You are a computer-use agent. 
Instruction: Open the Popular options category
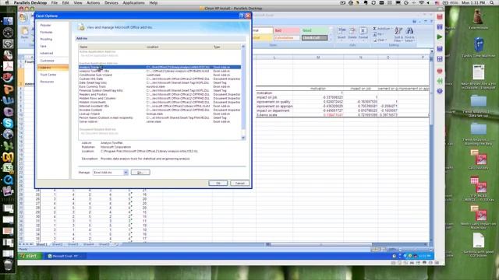(46, 25)
